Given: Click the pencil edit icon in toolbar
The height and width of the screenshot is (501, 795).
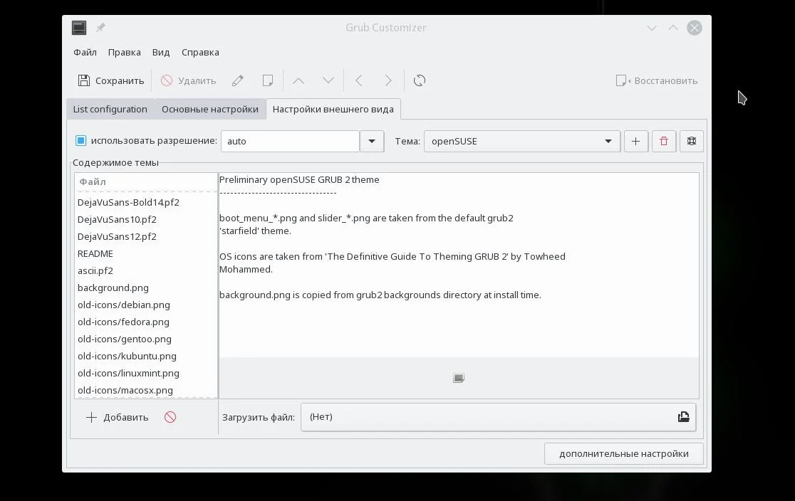Looking at the screenshot, I should pos(237,80).
